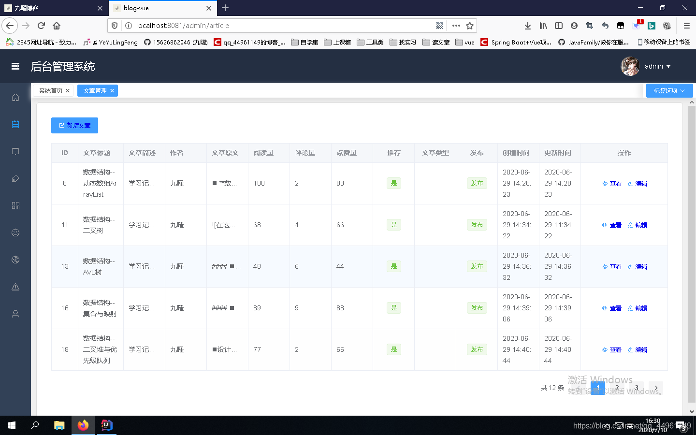Open the vue bookmarks folder
Viewport: 696px width, 435px height.
click(465, 42)
